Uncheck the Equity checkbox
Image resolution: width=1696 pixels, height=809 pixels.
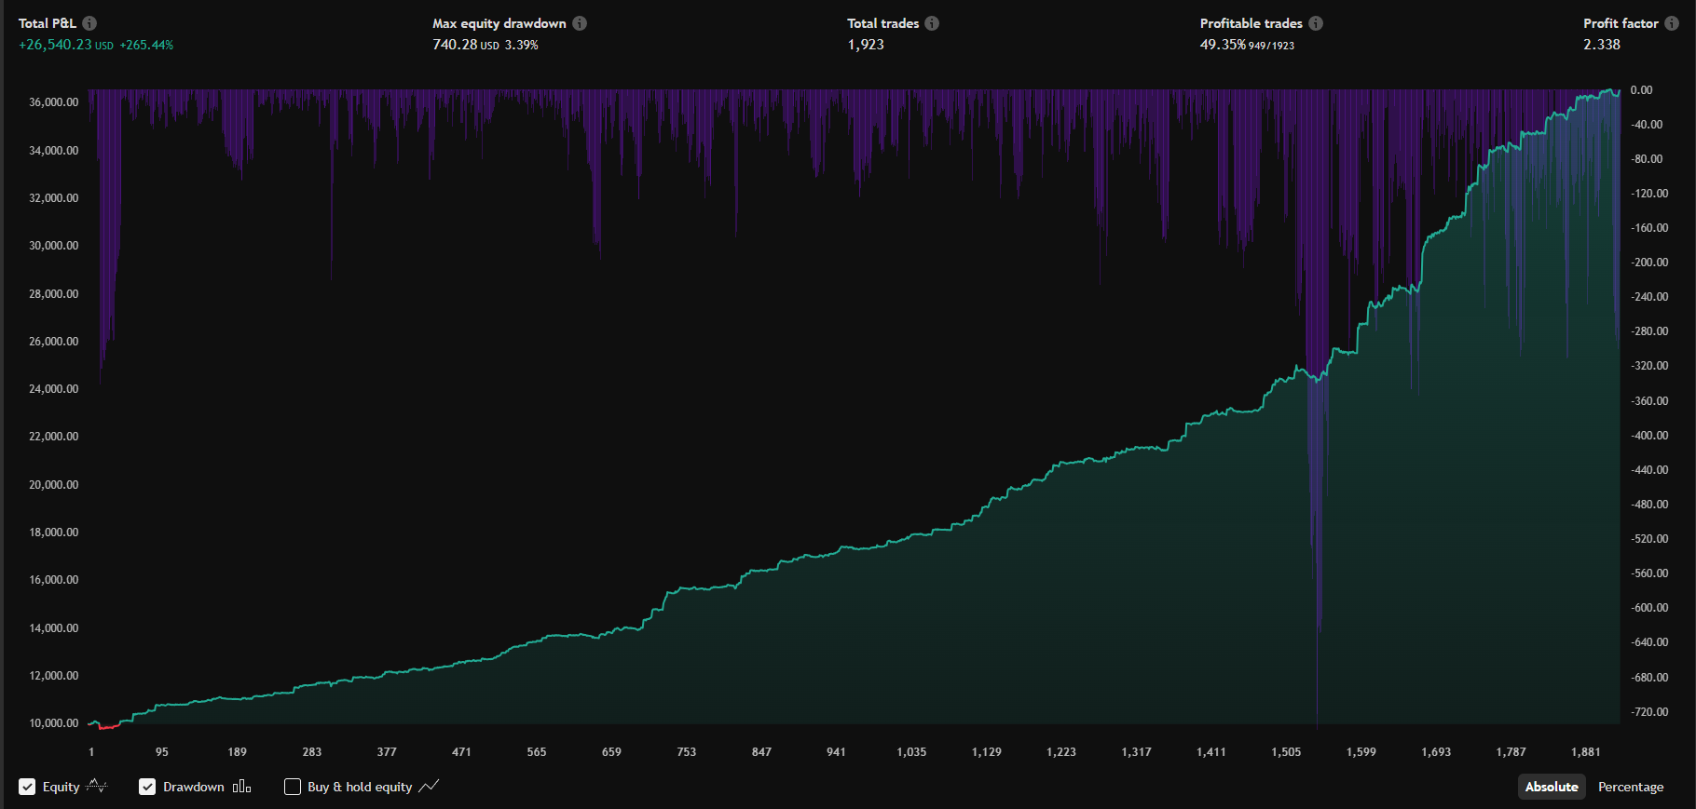(x=27, y=787)
